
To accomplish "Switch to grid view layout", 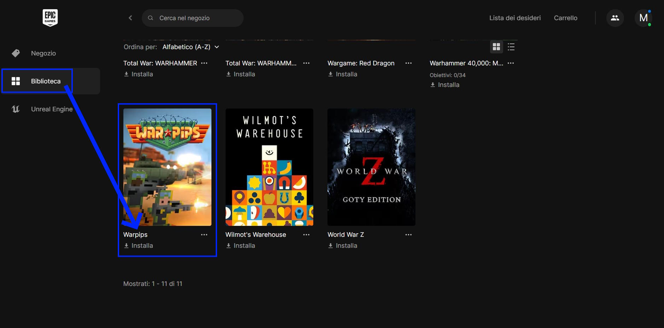I will (x=496, y=47).
